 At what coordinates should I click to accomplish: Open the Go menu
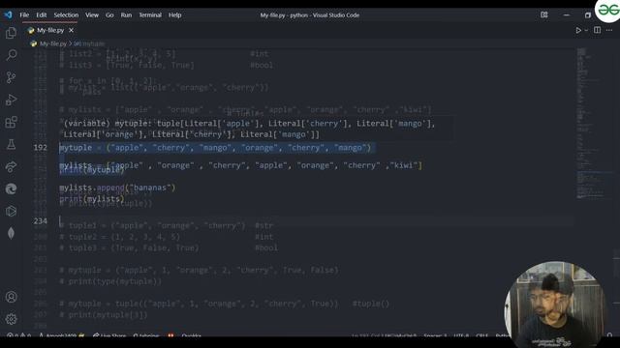[x=109, y=15]
